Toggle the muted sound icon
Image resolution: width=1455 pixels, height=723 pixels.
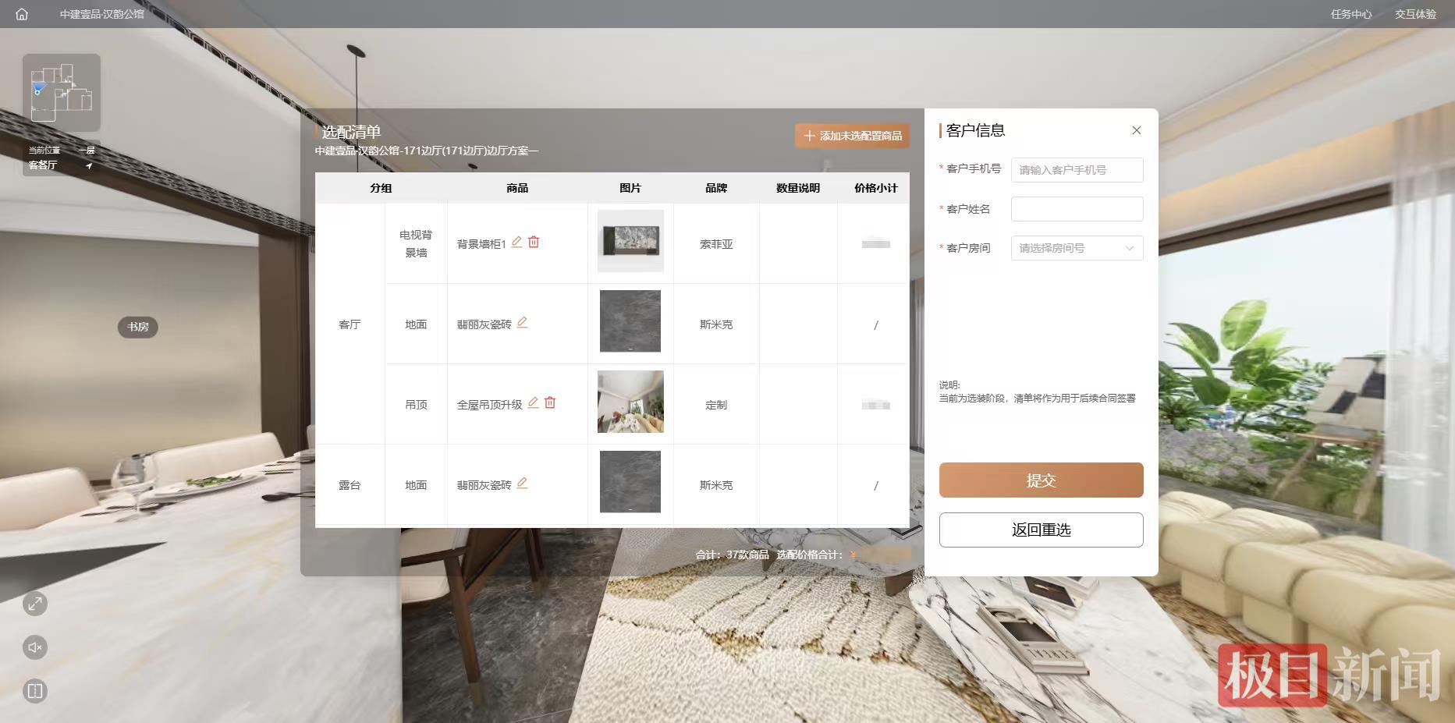pyautogui.click(x=35, y=647)
